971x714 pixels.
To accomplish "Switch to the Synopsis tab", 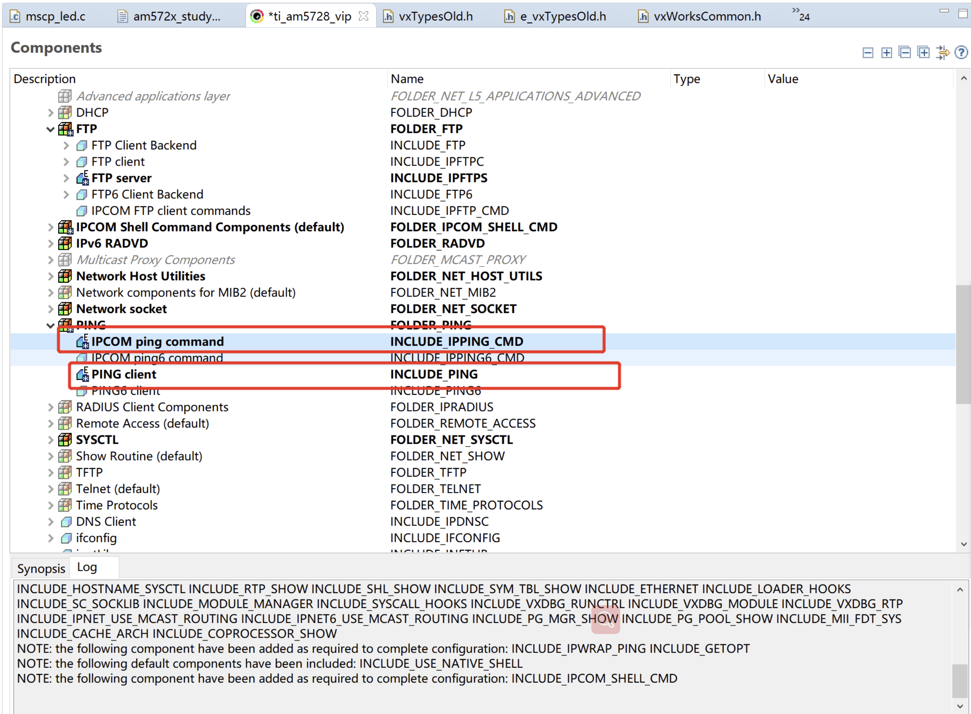I will coord(41,568).
